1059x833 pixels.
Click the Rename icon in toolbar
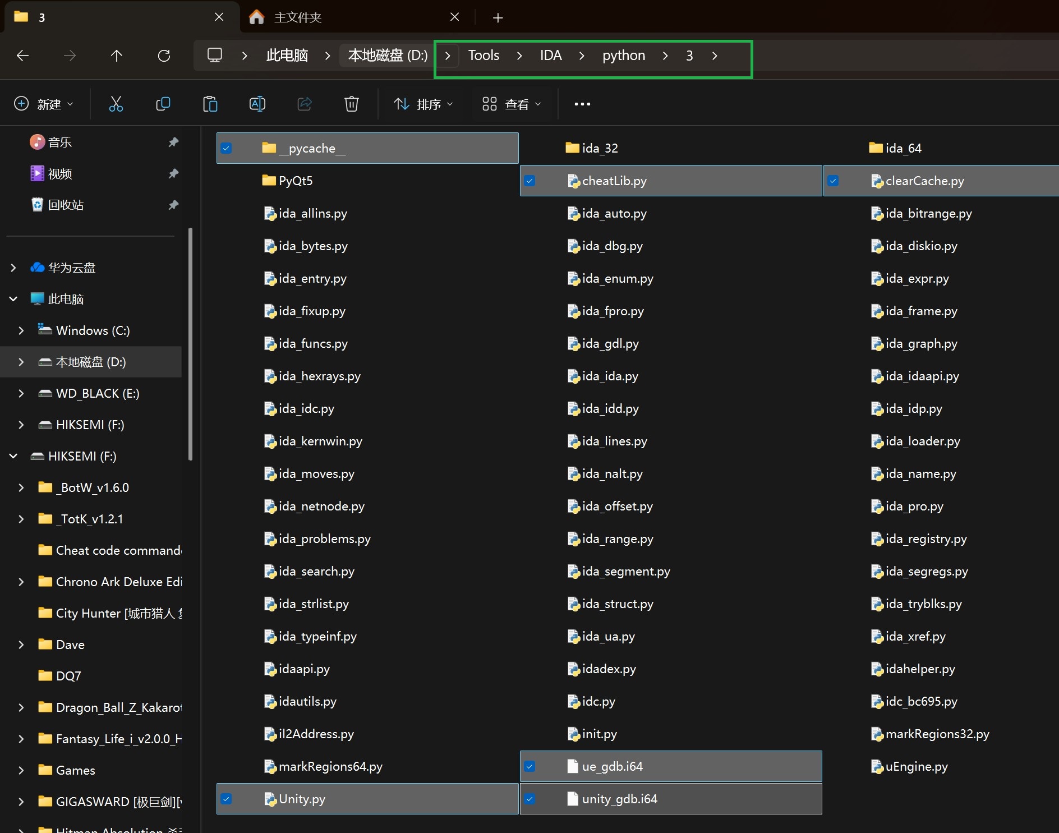coord(257,104)
